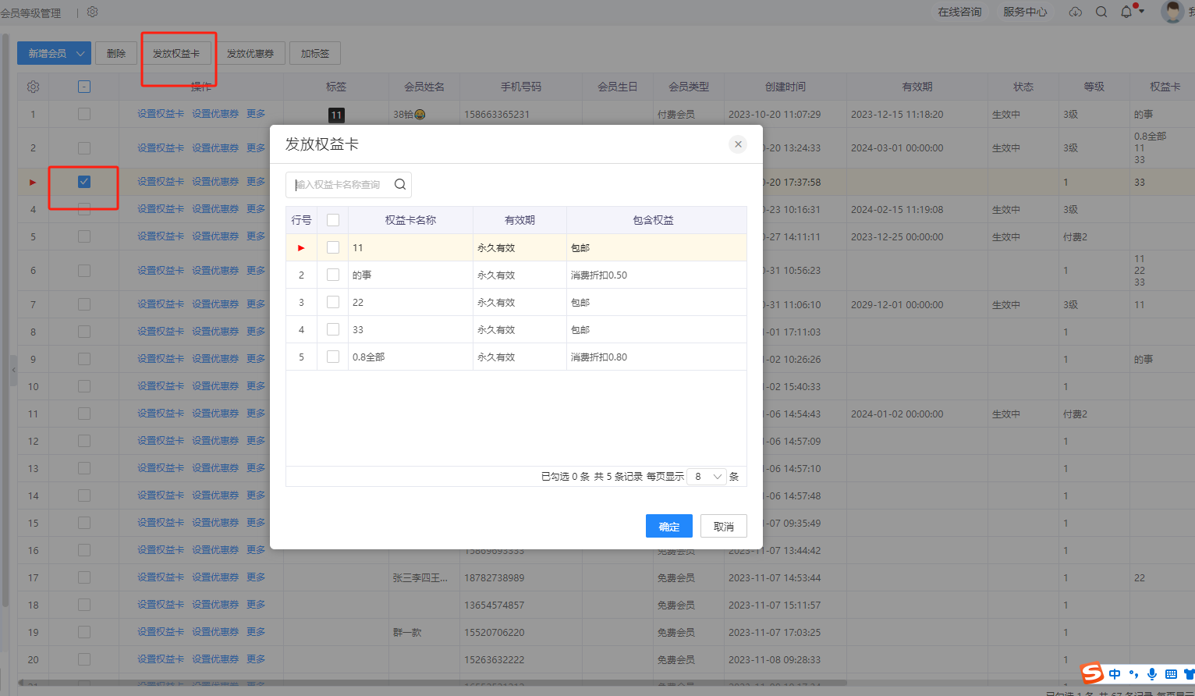This screenshot has width=1195, height=696.
Task: Click the top bar search icon
Action: [1101, 12]
